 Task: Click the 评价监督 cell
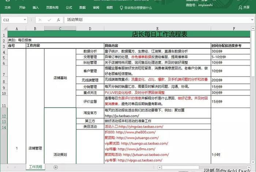click(x=90, y=101)
